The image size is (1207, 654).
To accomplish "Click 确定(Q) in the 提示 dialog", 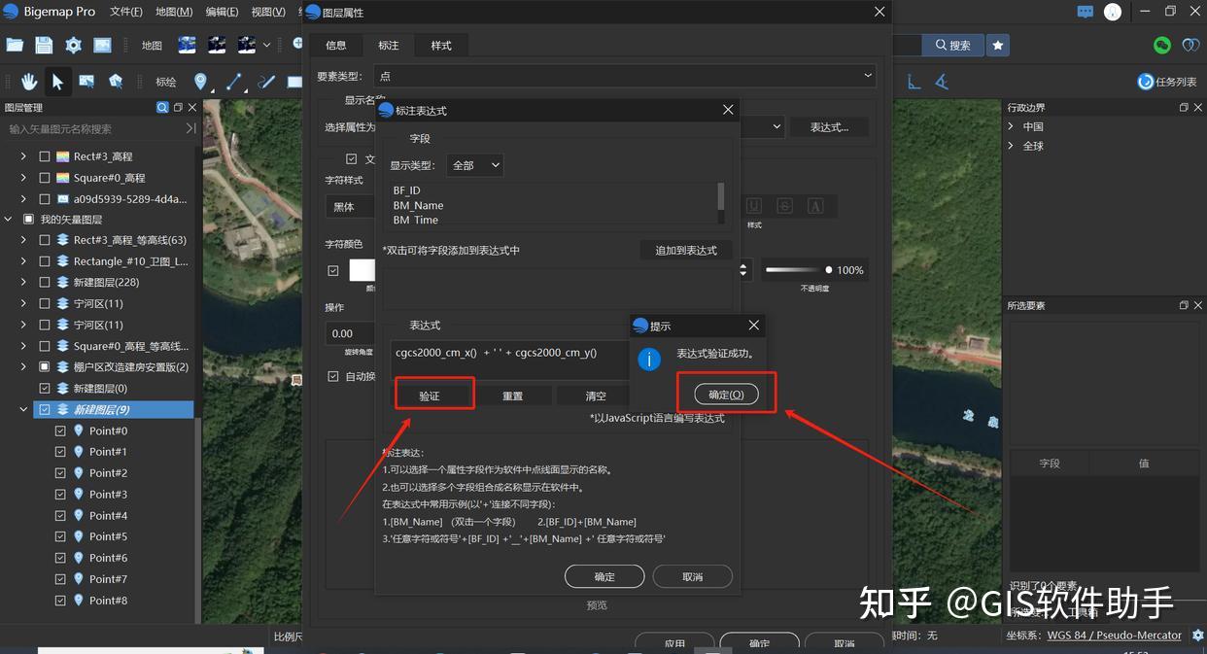I will click(727, 393).
